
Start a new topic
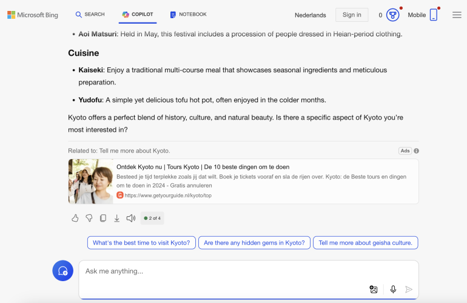coord(63,271)
